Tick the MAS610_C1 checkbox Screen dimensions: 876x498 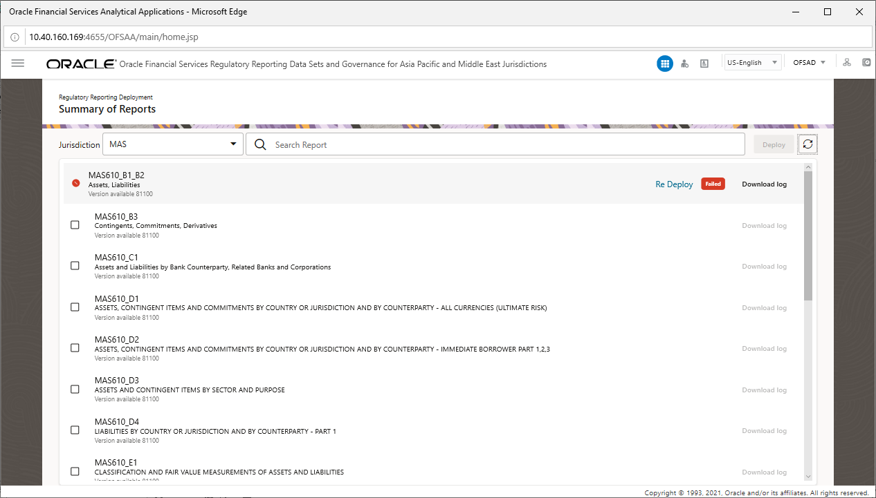(x=75, y=266)
